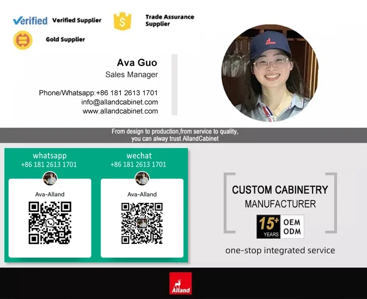Click the 15+ YEARS badge
The height and width of the screenshot is (299, 367).
(269, 227)
